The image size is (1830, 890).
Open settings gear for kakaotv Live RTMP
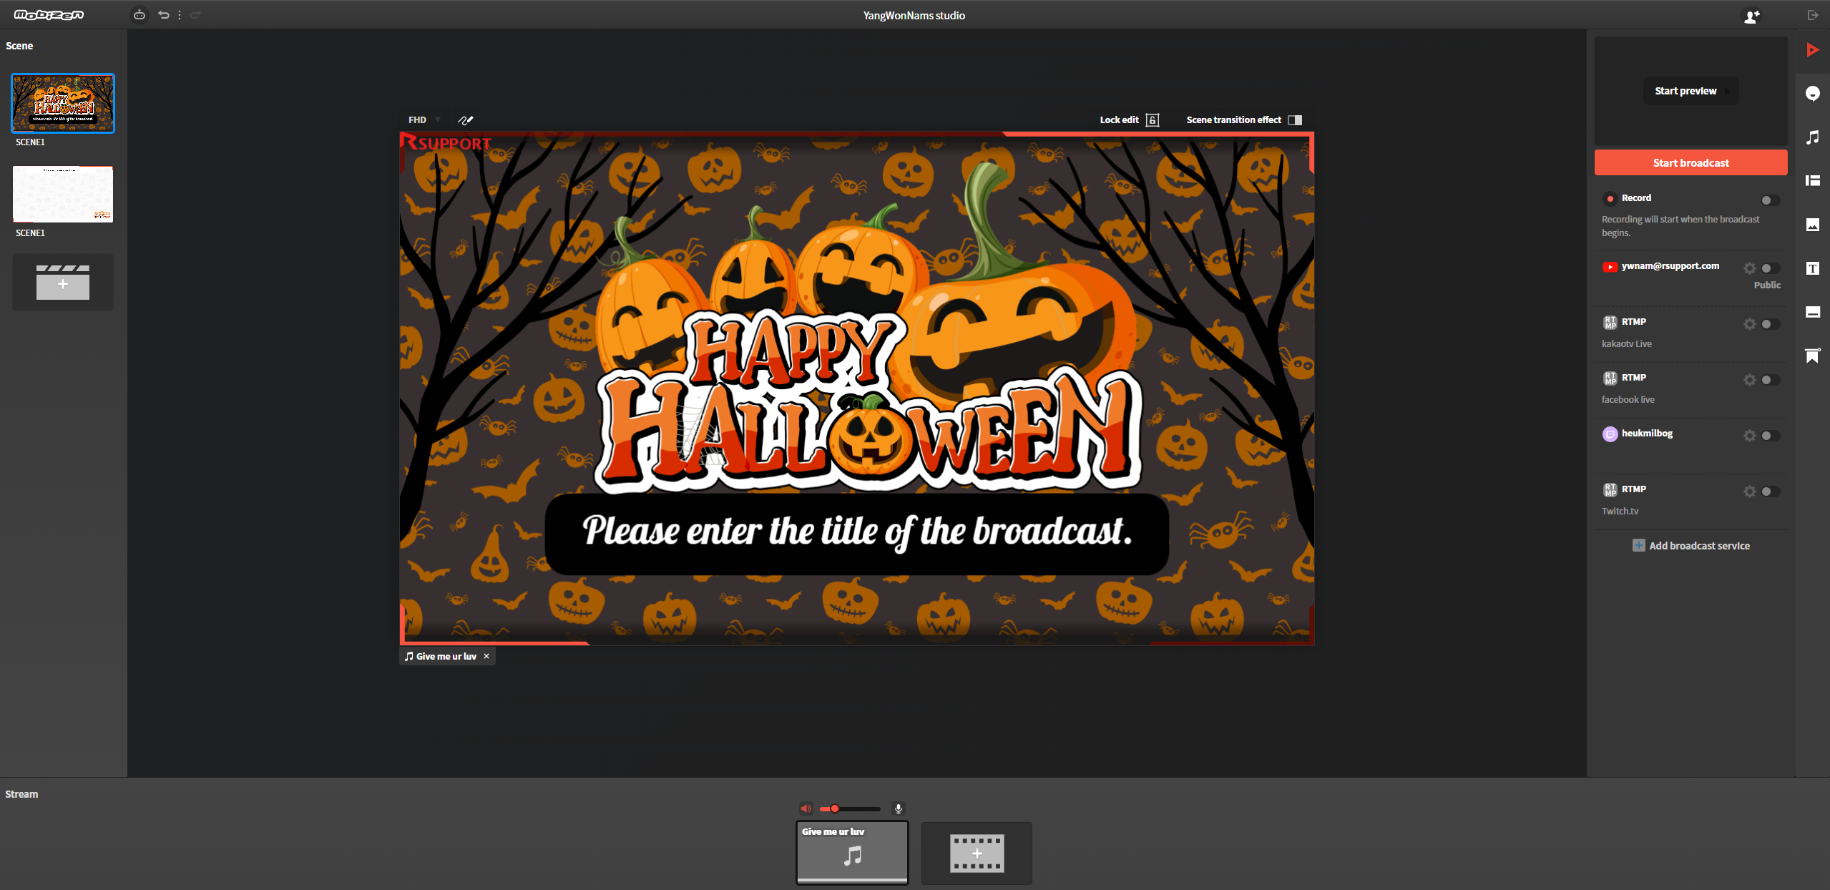(x=1749, y=324)
